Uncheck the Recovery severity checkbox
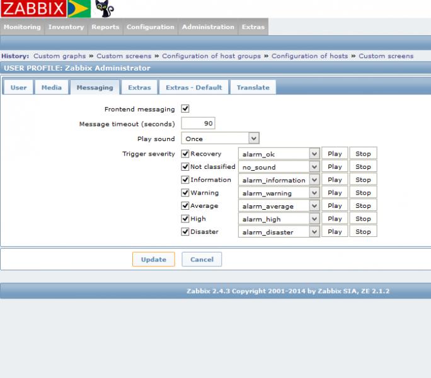Viewport: 431px width, 378px height. 185,153
